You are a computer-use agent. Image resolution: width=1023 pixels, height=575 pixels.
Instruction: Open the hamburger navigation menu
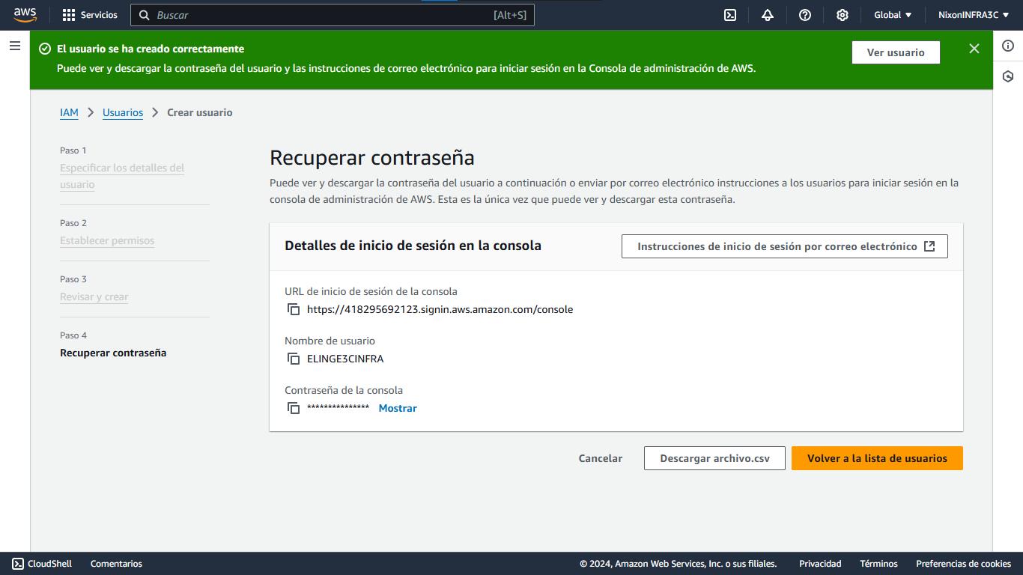point(14,46)
